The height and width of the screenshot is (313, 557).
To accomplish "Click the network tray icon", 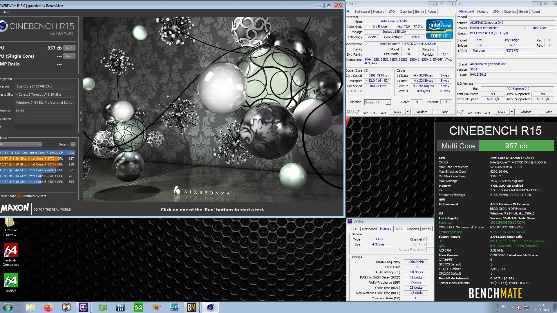I will (x=526, y=307).
